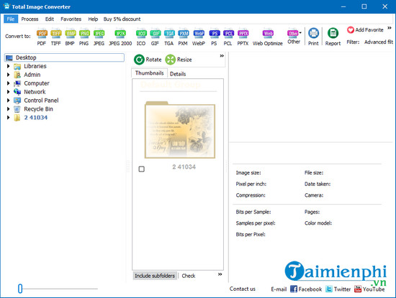Pick the JPEG 2000 format icon
The width and height of the screenshot is (396, 298).
click(120, 37)
